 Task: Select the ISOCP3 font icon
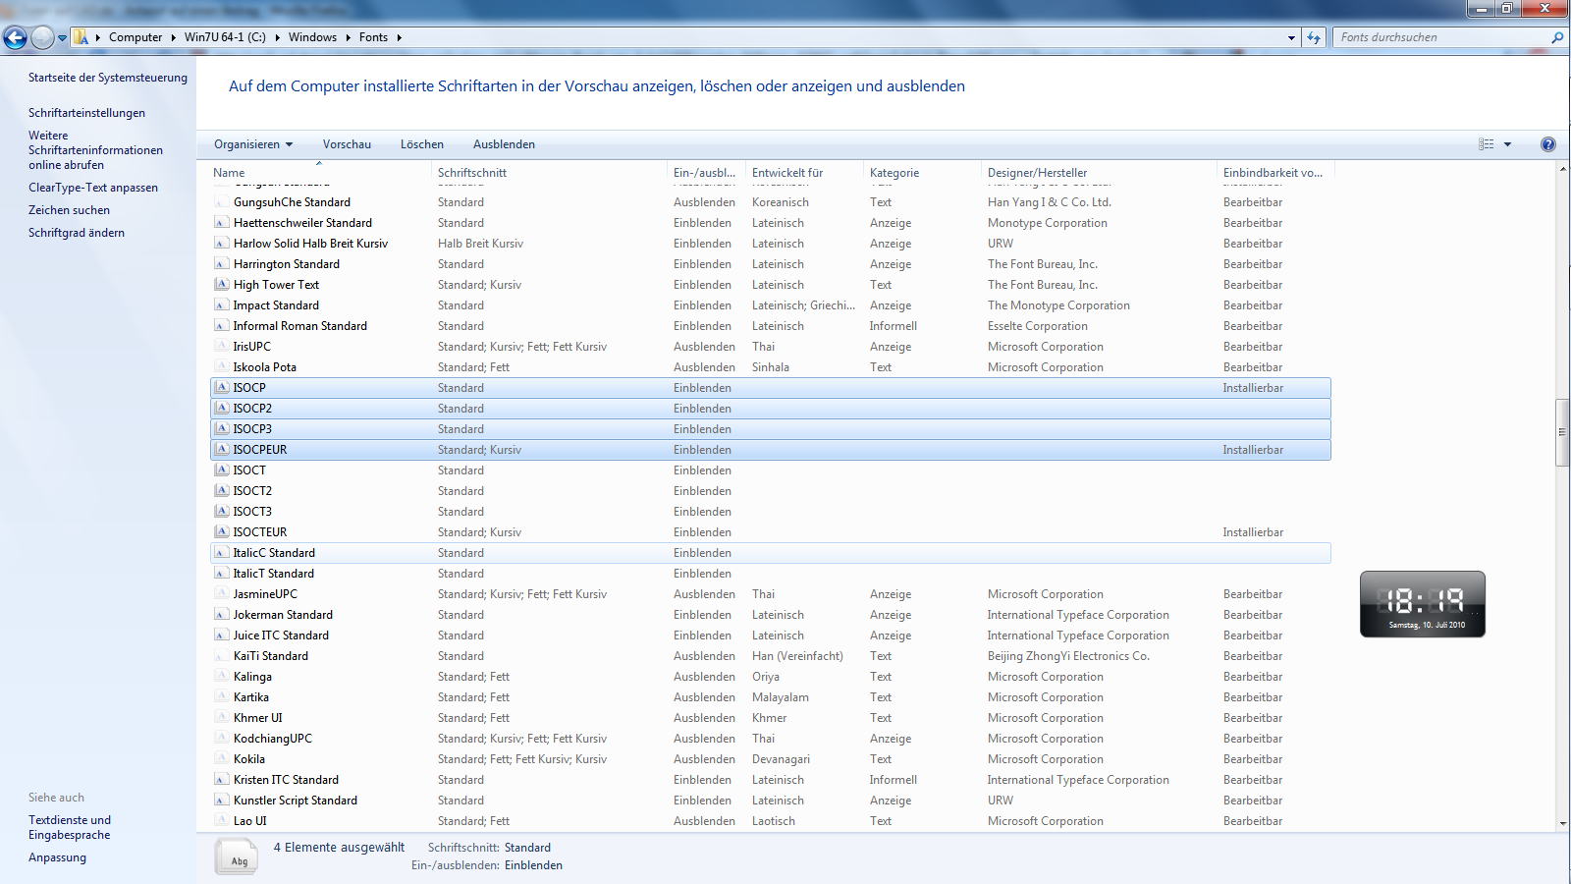point(222,428)
